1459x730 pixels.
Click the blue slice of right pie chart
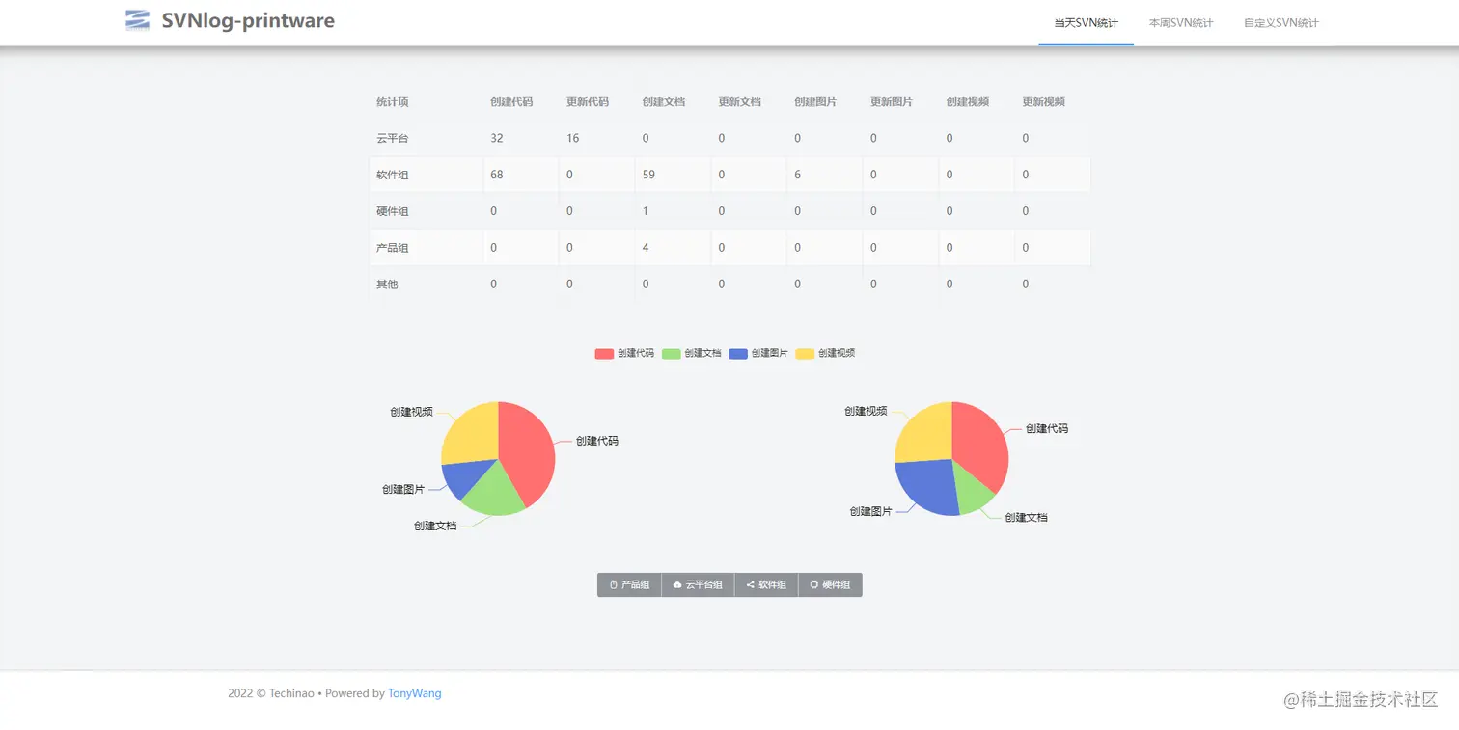click(927, 485)
